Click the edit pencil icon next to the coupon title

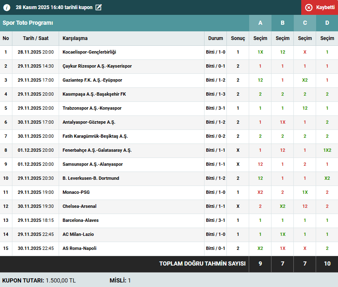pos(98,7)
